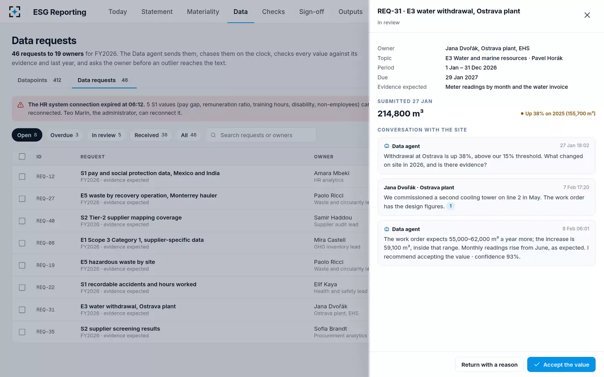Click the Data nav tab
The height and width of the screenshot is (377, 604).
[240, 12]
